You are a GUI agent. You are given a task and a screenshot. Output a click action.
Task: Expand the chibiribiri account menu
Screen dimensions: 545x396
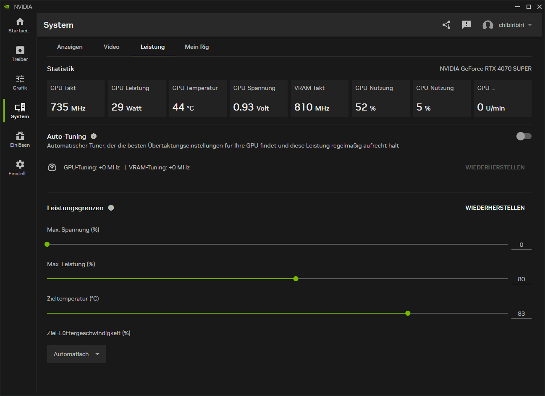(508, 25)
